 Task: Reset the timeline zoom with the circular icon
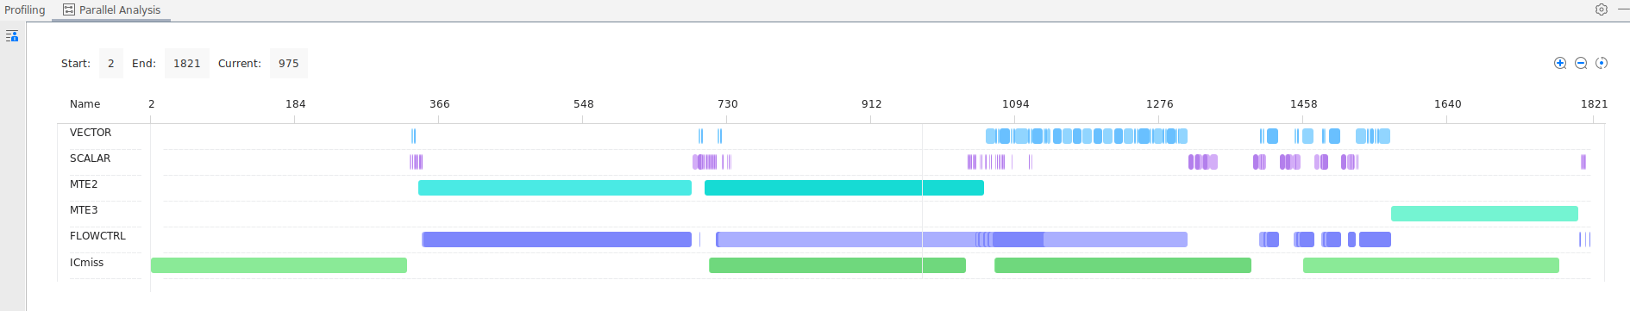(1602, 63)
